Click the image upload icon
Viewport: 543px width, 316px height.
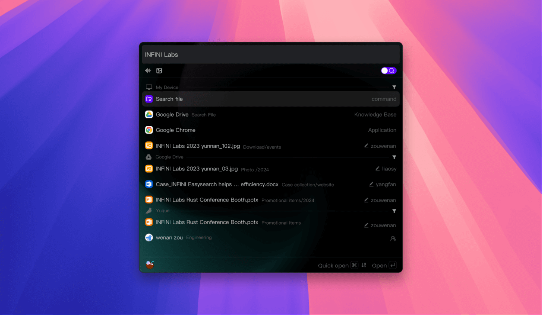pos(159,71)
